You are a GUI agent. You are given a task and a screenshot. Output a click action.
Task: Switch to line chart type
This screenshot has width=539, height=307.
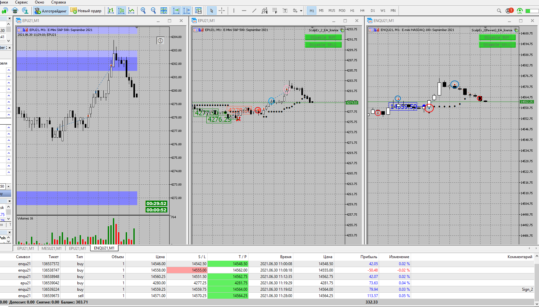tap(131, 11)
